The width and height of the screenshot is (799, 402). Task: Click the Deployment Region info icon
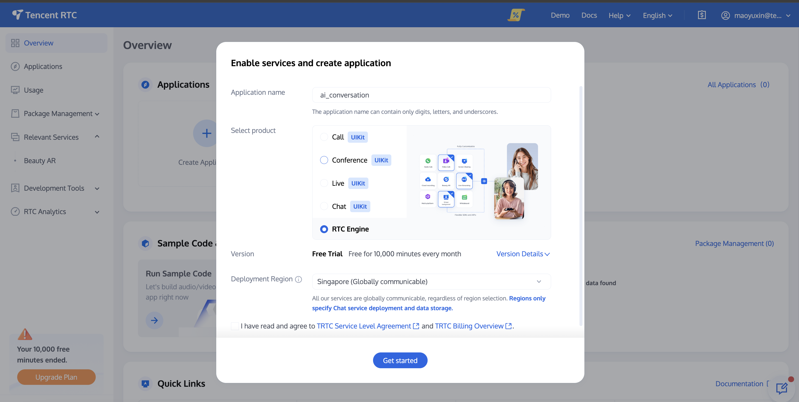click(298, 279)
